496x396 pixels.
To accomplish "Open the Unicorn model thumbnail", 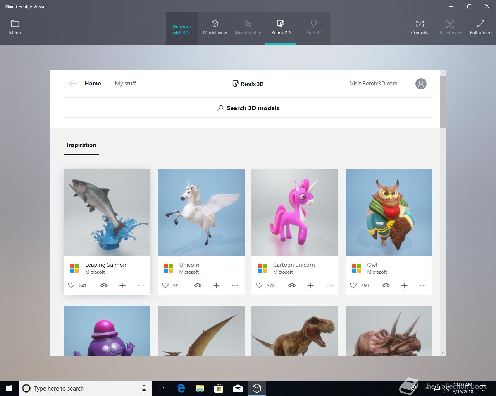I will (x=201, y=213).
